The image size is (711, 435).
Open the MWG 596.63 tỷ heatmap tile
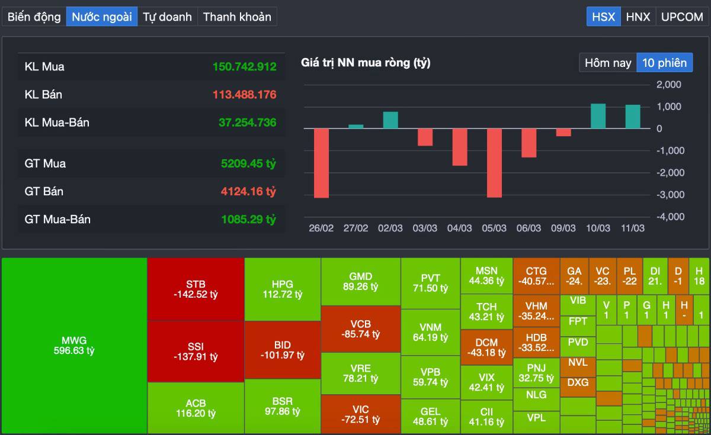pos(74,346)
